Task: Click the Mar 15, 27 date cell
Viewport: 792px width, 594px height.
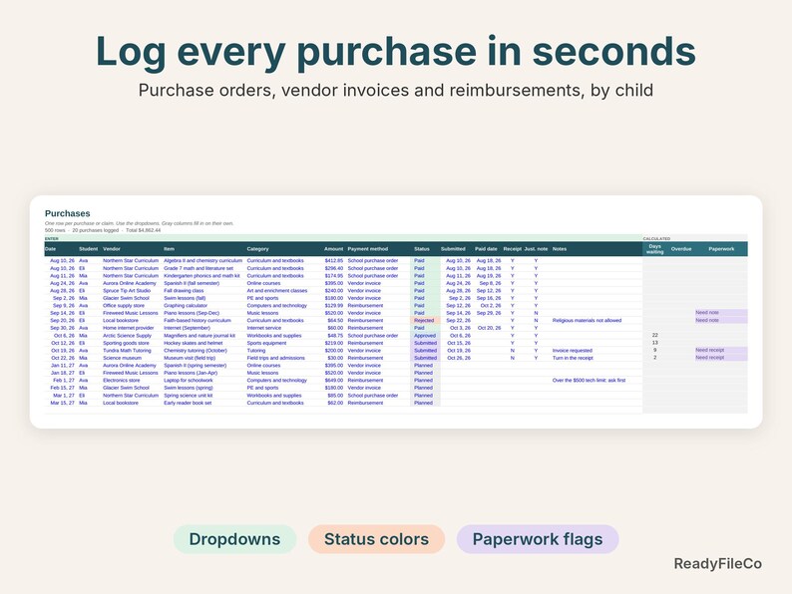Action: 62,403
